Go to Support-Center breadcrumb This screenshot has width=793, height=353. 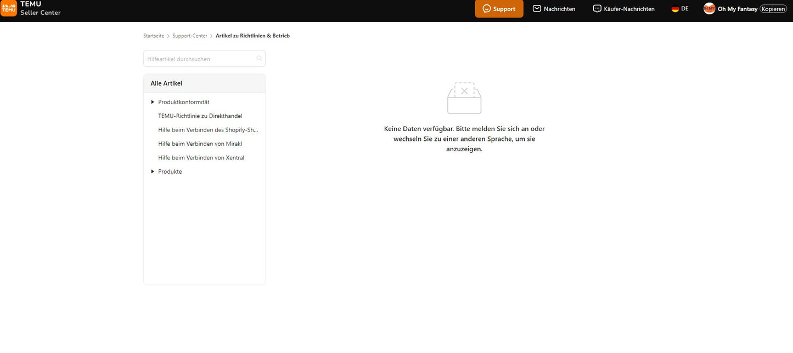point(190,36)
